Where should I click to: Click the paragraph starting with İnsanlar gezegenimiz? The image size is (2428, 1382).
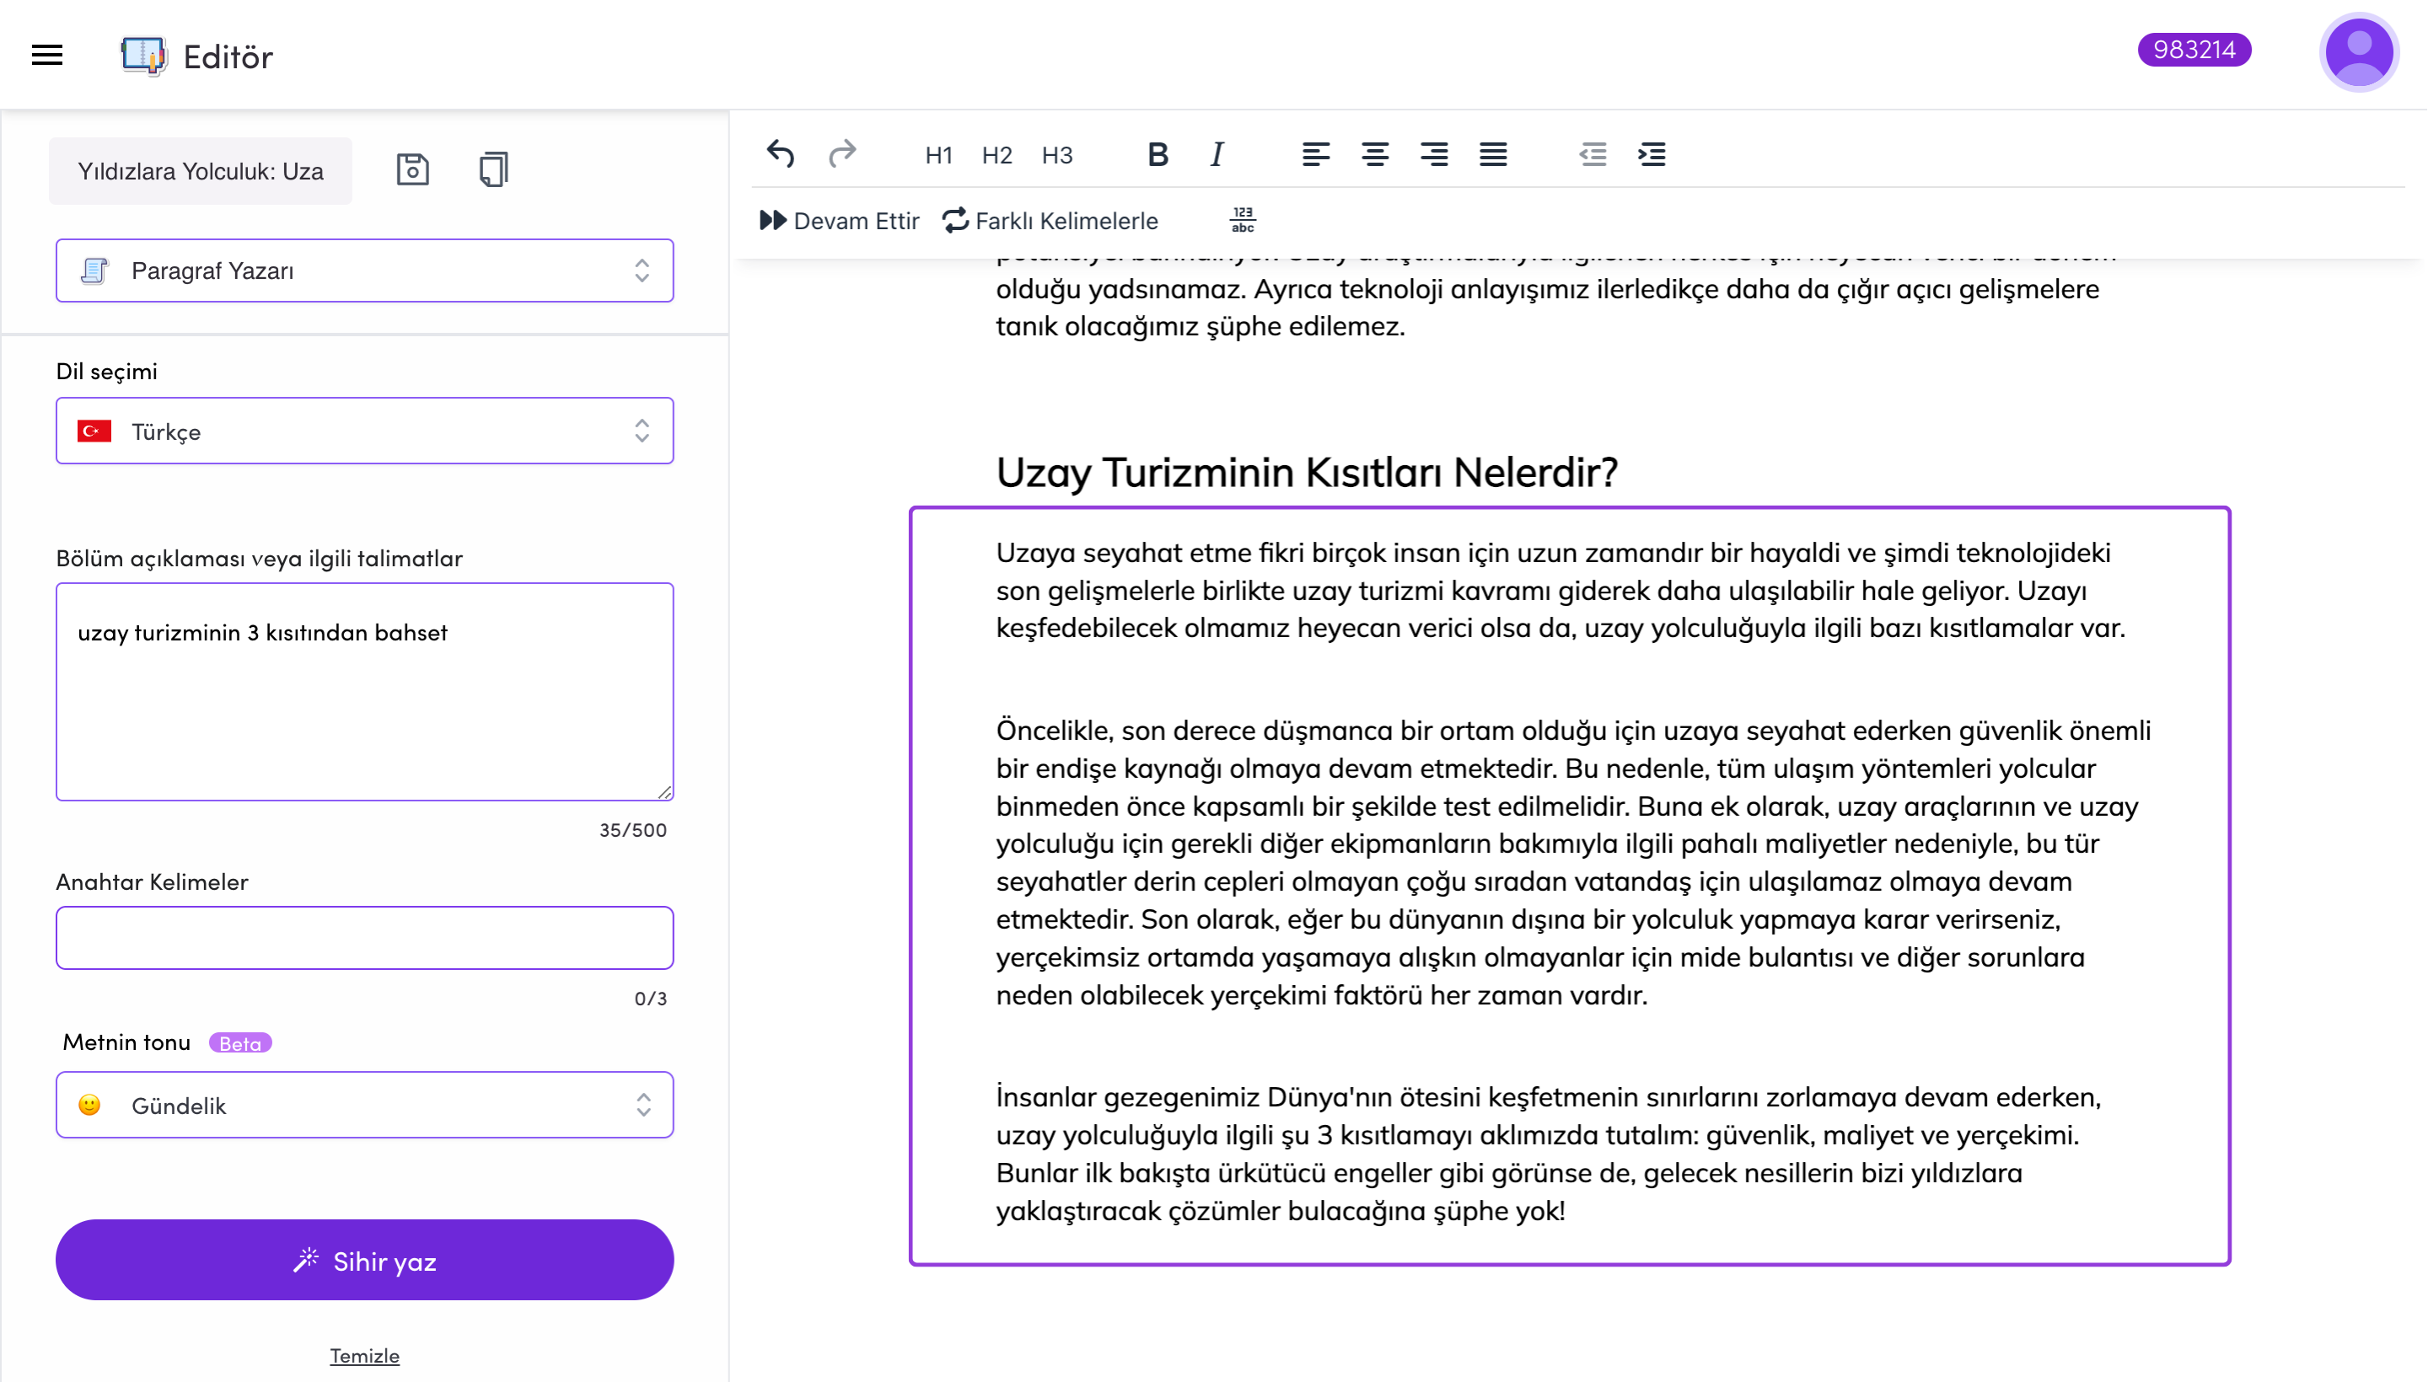tap(1548, 1154)
